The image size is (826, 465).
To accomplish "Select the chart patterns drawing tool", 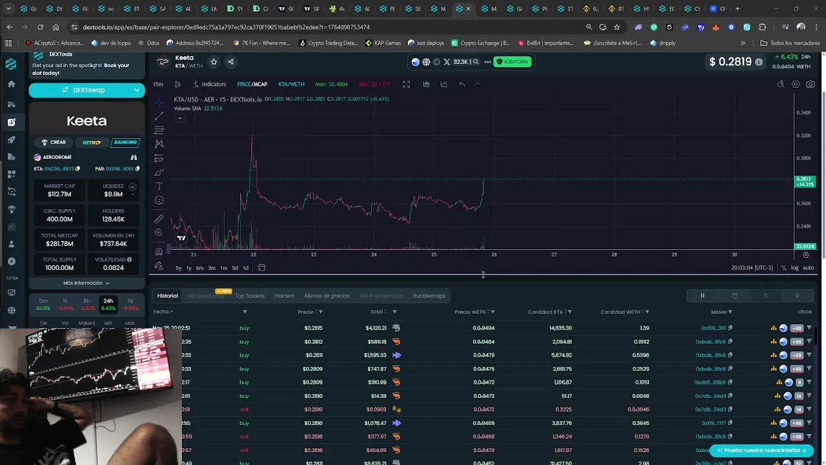I will tap(159, 144).
